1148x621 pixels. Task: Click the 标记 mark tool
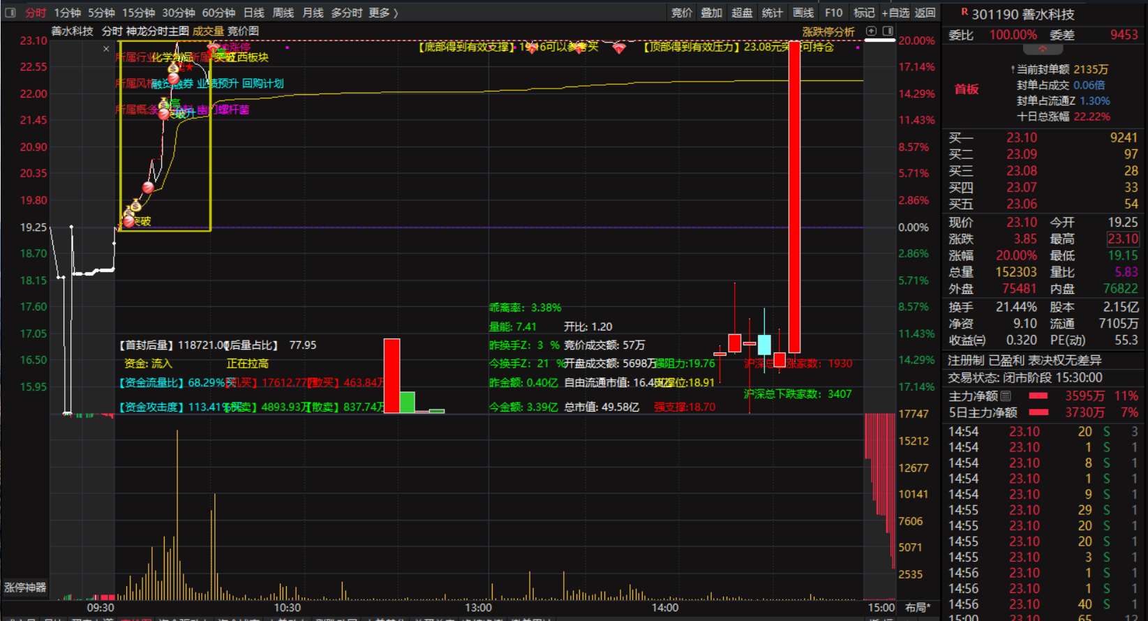coord(864,13)
